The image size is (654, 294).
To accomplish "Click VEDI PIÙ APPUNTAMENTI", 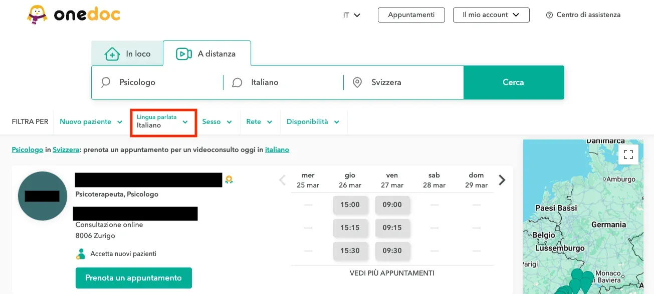I will (x=392, y=273).
